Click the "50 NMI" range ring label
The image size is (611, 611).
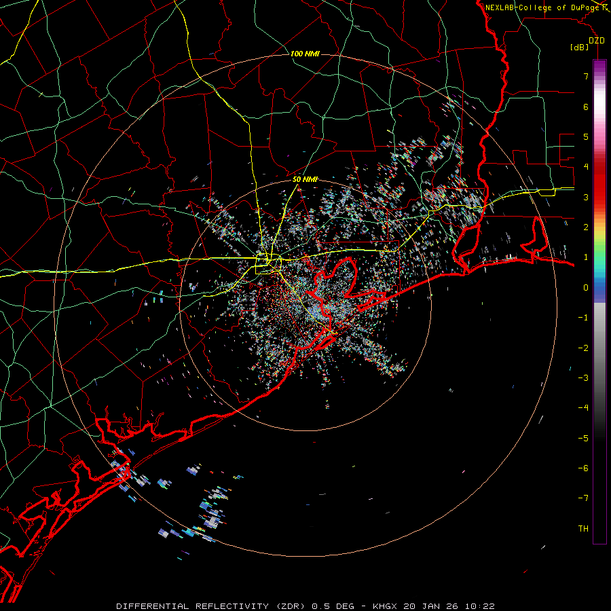305,179
